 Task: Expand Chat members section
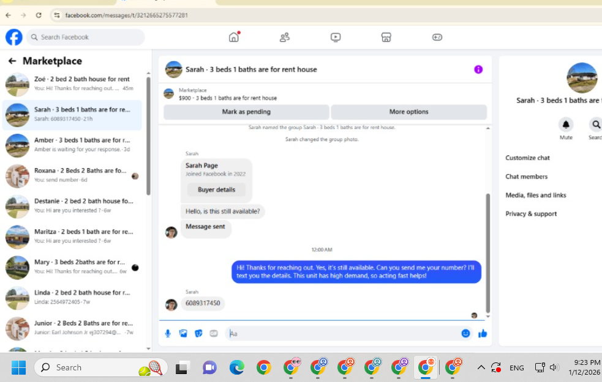coord(526,177)
